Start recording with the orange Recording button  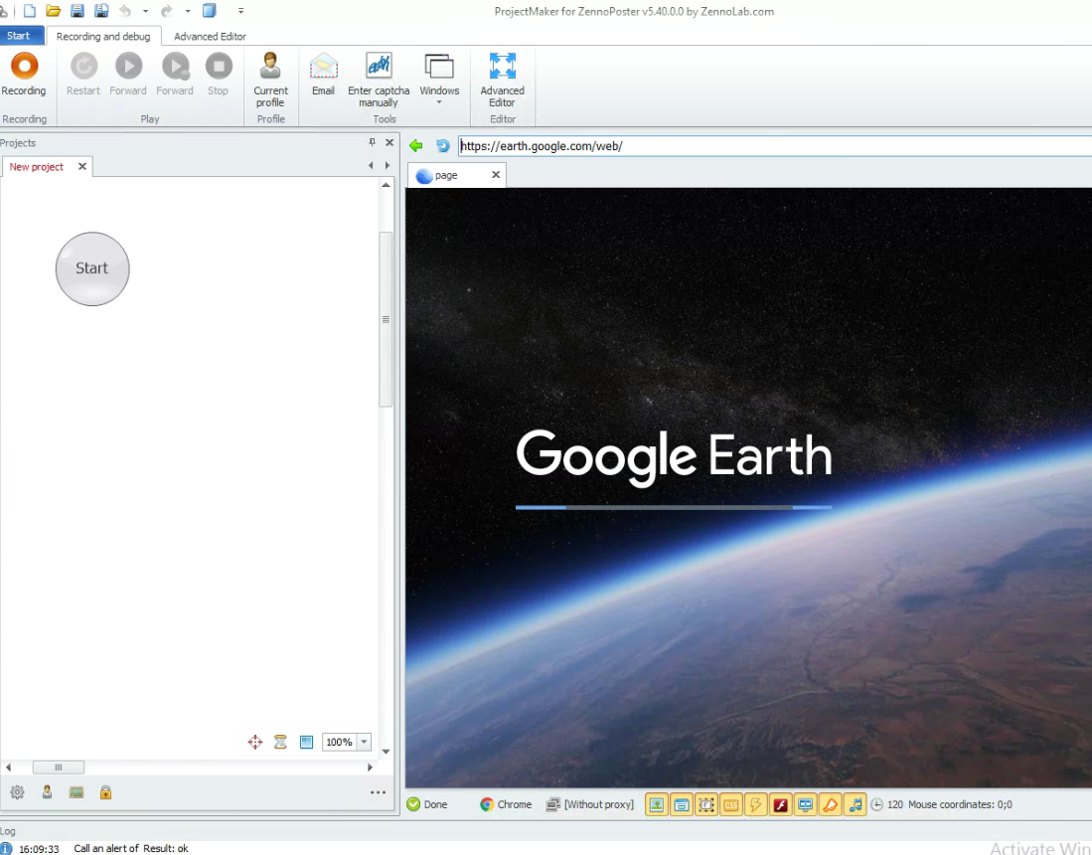(24, 68)
